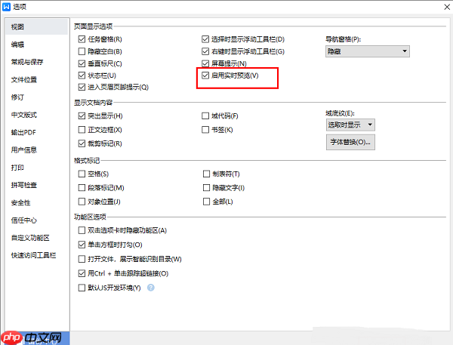
Task: Select the 视图 category in sidebar
Action: pyautogui.click(x=36, y=27)
